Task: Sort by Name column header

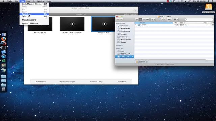Action: click(x=154, y=23)
